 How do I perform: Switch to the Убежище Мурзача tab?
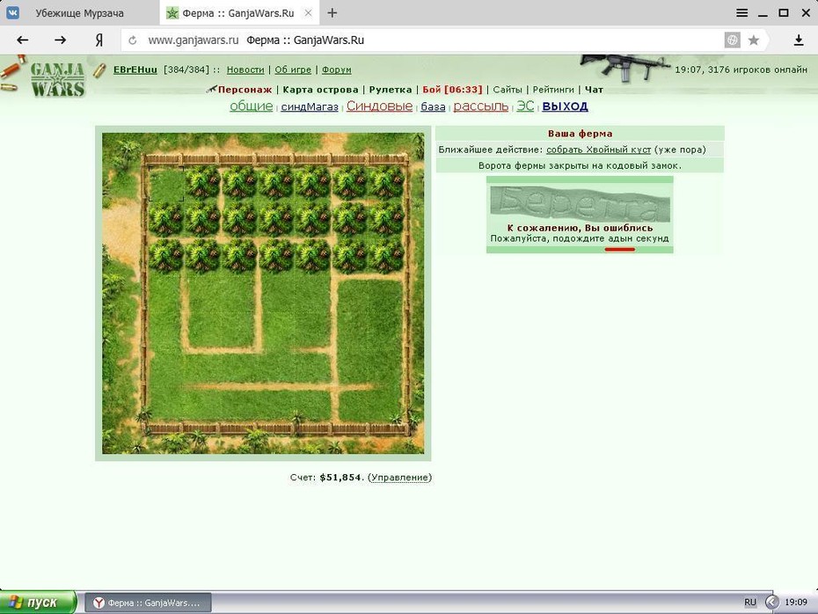(x=79, y=13)
